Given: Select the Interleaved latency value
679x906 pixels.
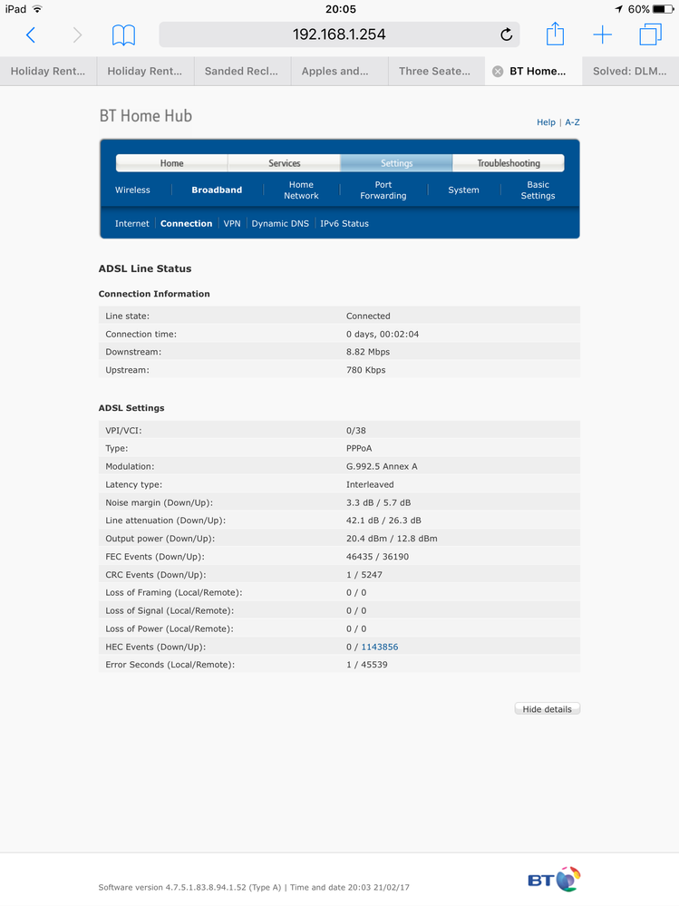Looking at the screenshot, I should coord(370,484).
